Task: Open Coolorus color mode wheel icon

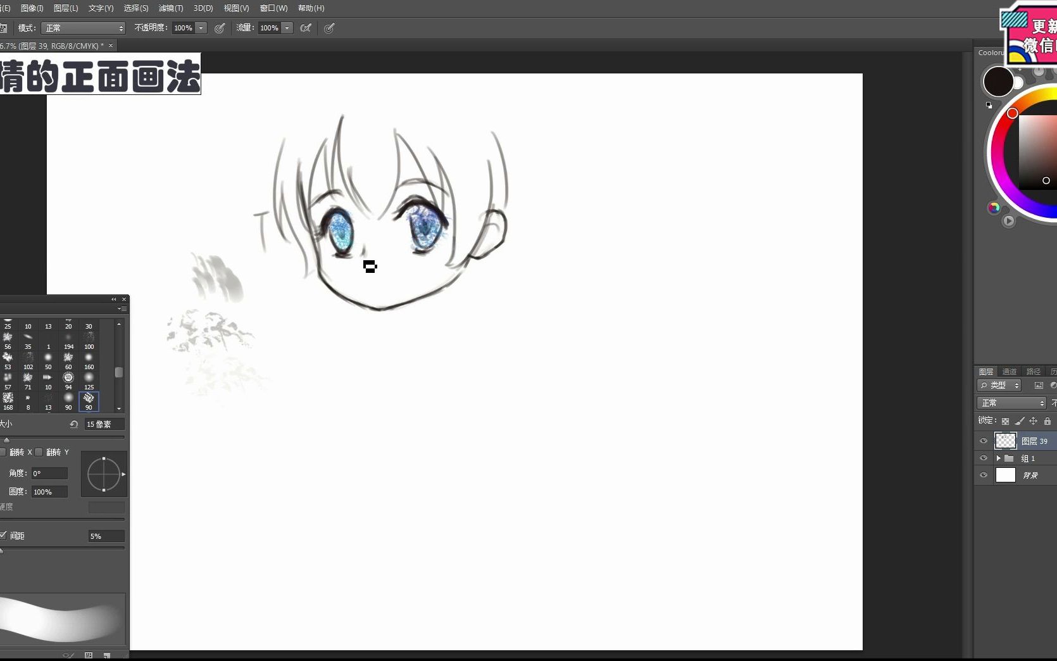Action: [x=994, y=208]
